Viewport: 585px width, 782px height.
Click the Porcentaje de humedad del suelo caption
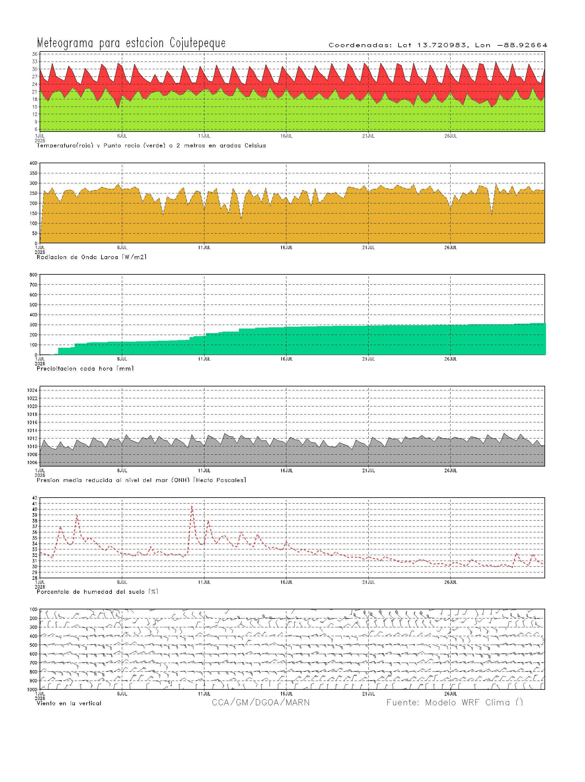coord(97,592)
